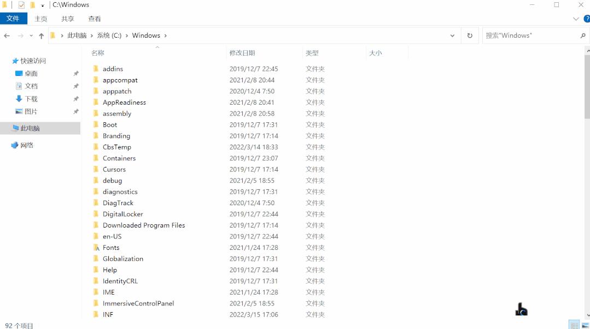Select the Fonts folder icon

tap(96, 247)
